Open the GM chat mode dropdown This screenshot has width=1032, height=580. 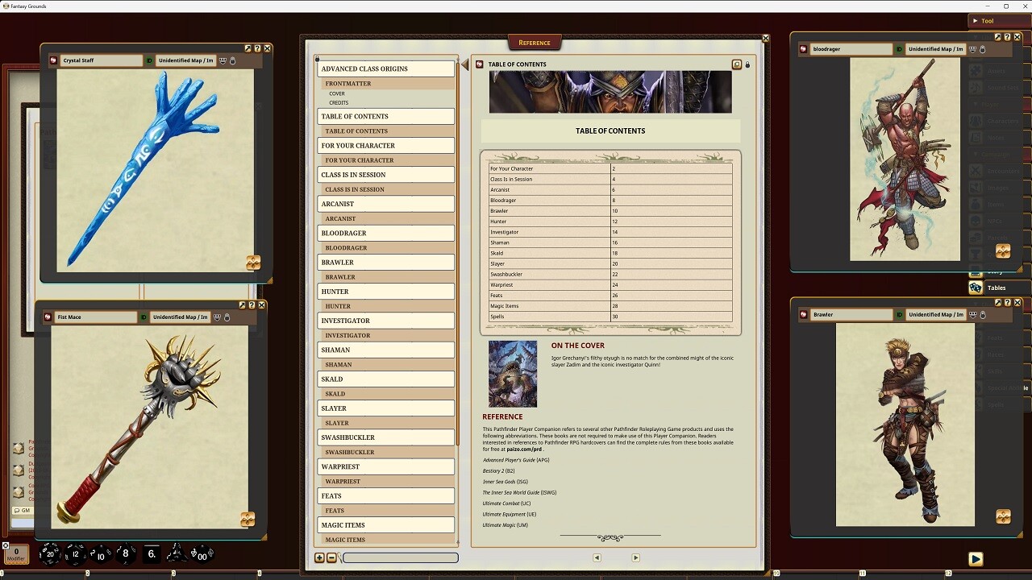tap(23, 510)
